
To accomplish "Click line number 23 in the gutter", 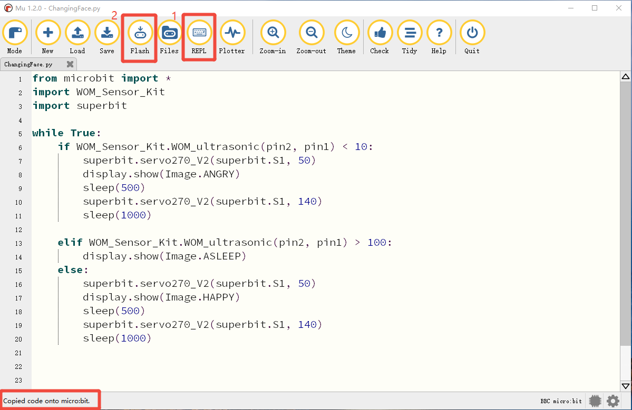I will [x=18, y=380].
